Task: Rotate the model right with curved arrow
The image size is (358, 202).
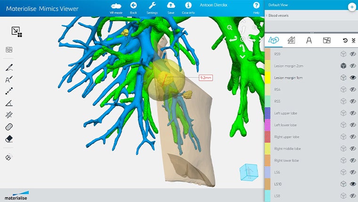Action: (252, 39)
